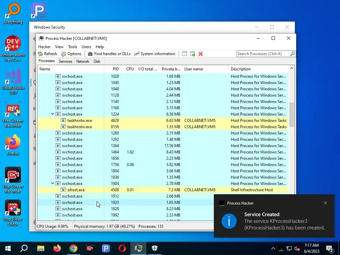Image resolution: width=340 pixels, height=255 pixels.
Task: Sort by the I/O total column header
Action: pos(147,69)
